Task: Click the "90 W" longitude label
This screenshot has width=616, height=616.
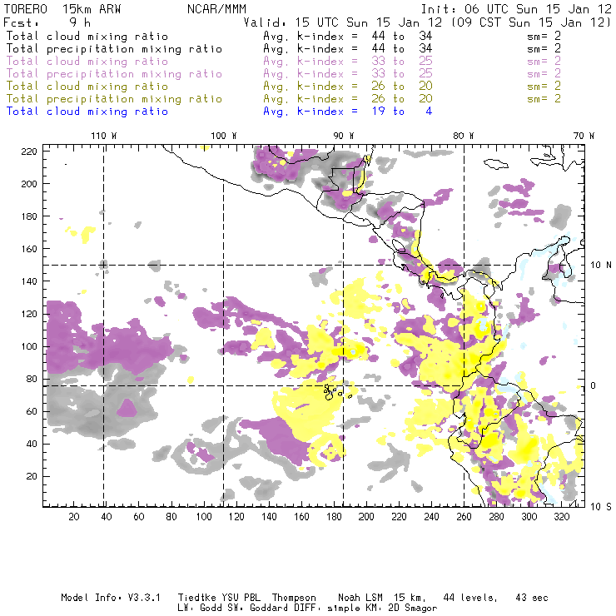Action: [343, 136]
